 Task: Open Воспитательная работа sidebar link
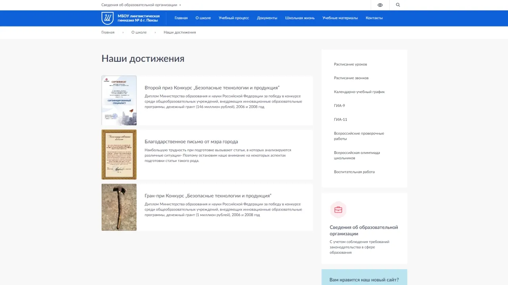tap(354, 172)
